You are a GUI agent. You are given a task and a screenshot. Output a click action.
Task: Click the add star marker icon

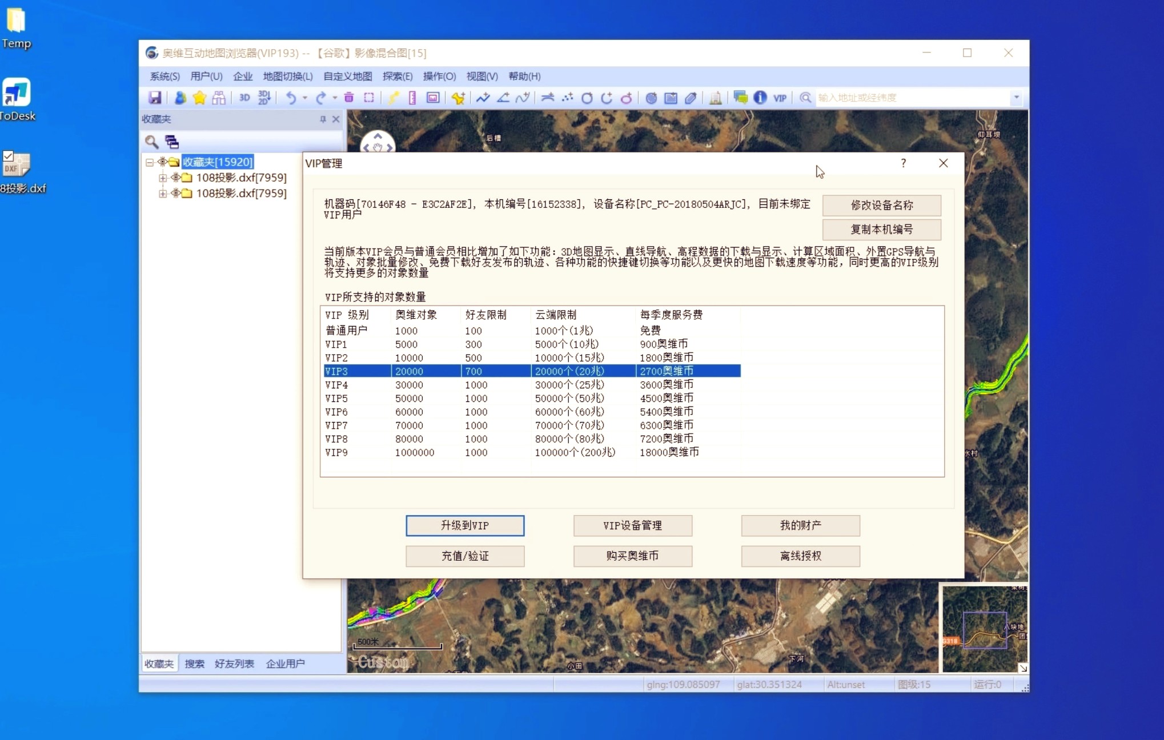pos(458,98)
